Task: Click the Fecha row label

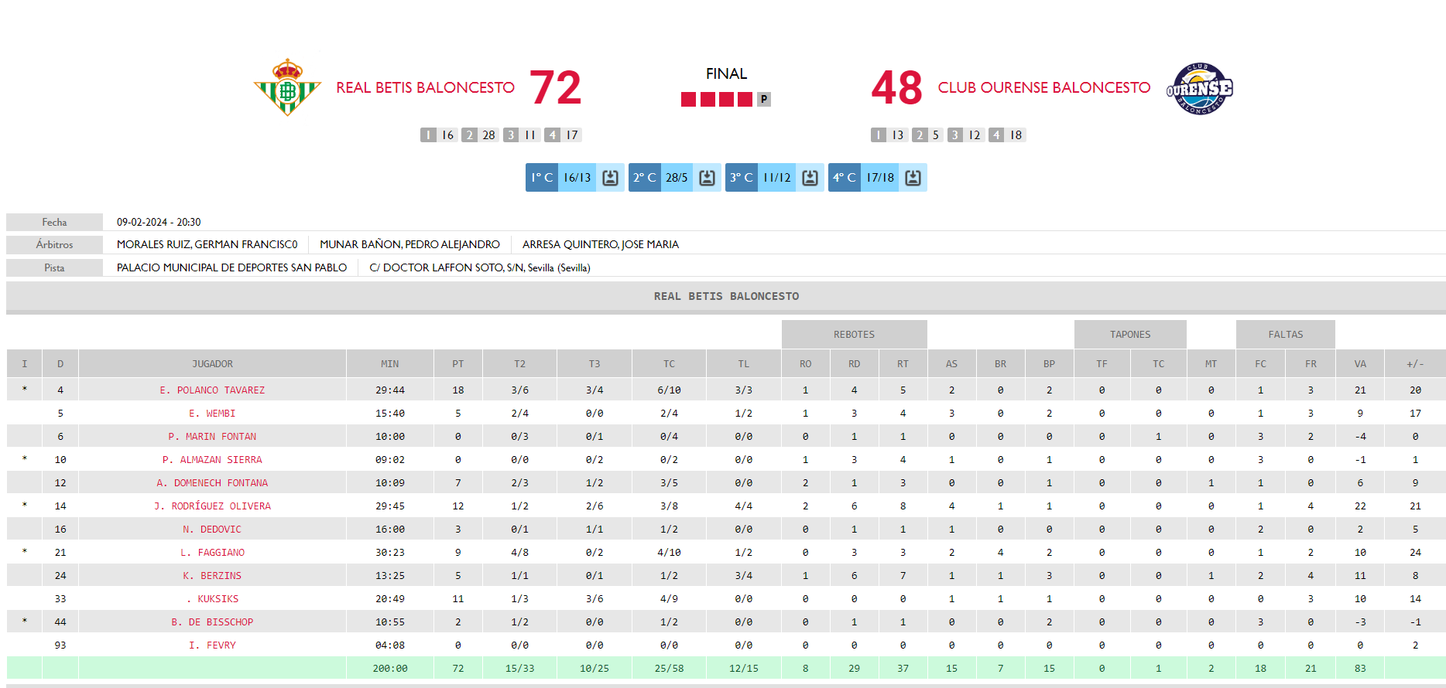Action: 54,222
